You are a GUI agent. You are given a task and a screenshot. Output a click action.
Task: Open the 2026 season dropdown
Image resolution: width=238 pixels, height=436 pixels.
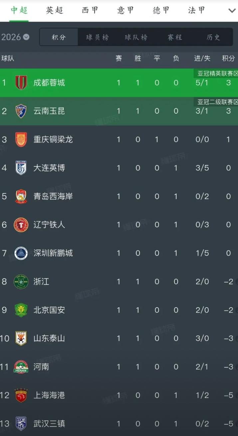click(15, 37)
